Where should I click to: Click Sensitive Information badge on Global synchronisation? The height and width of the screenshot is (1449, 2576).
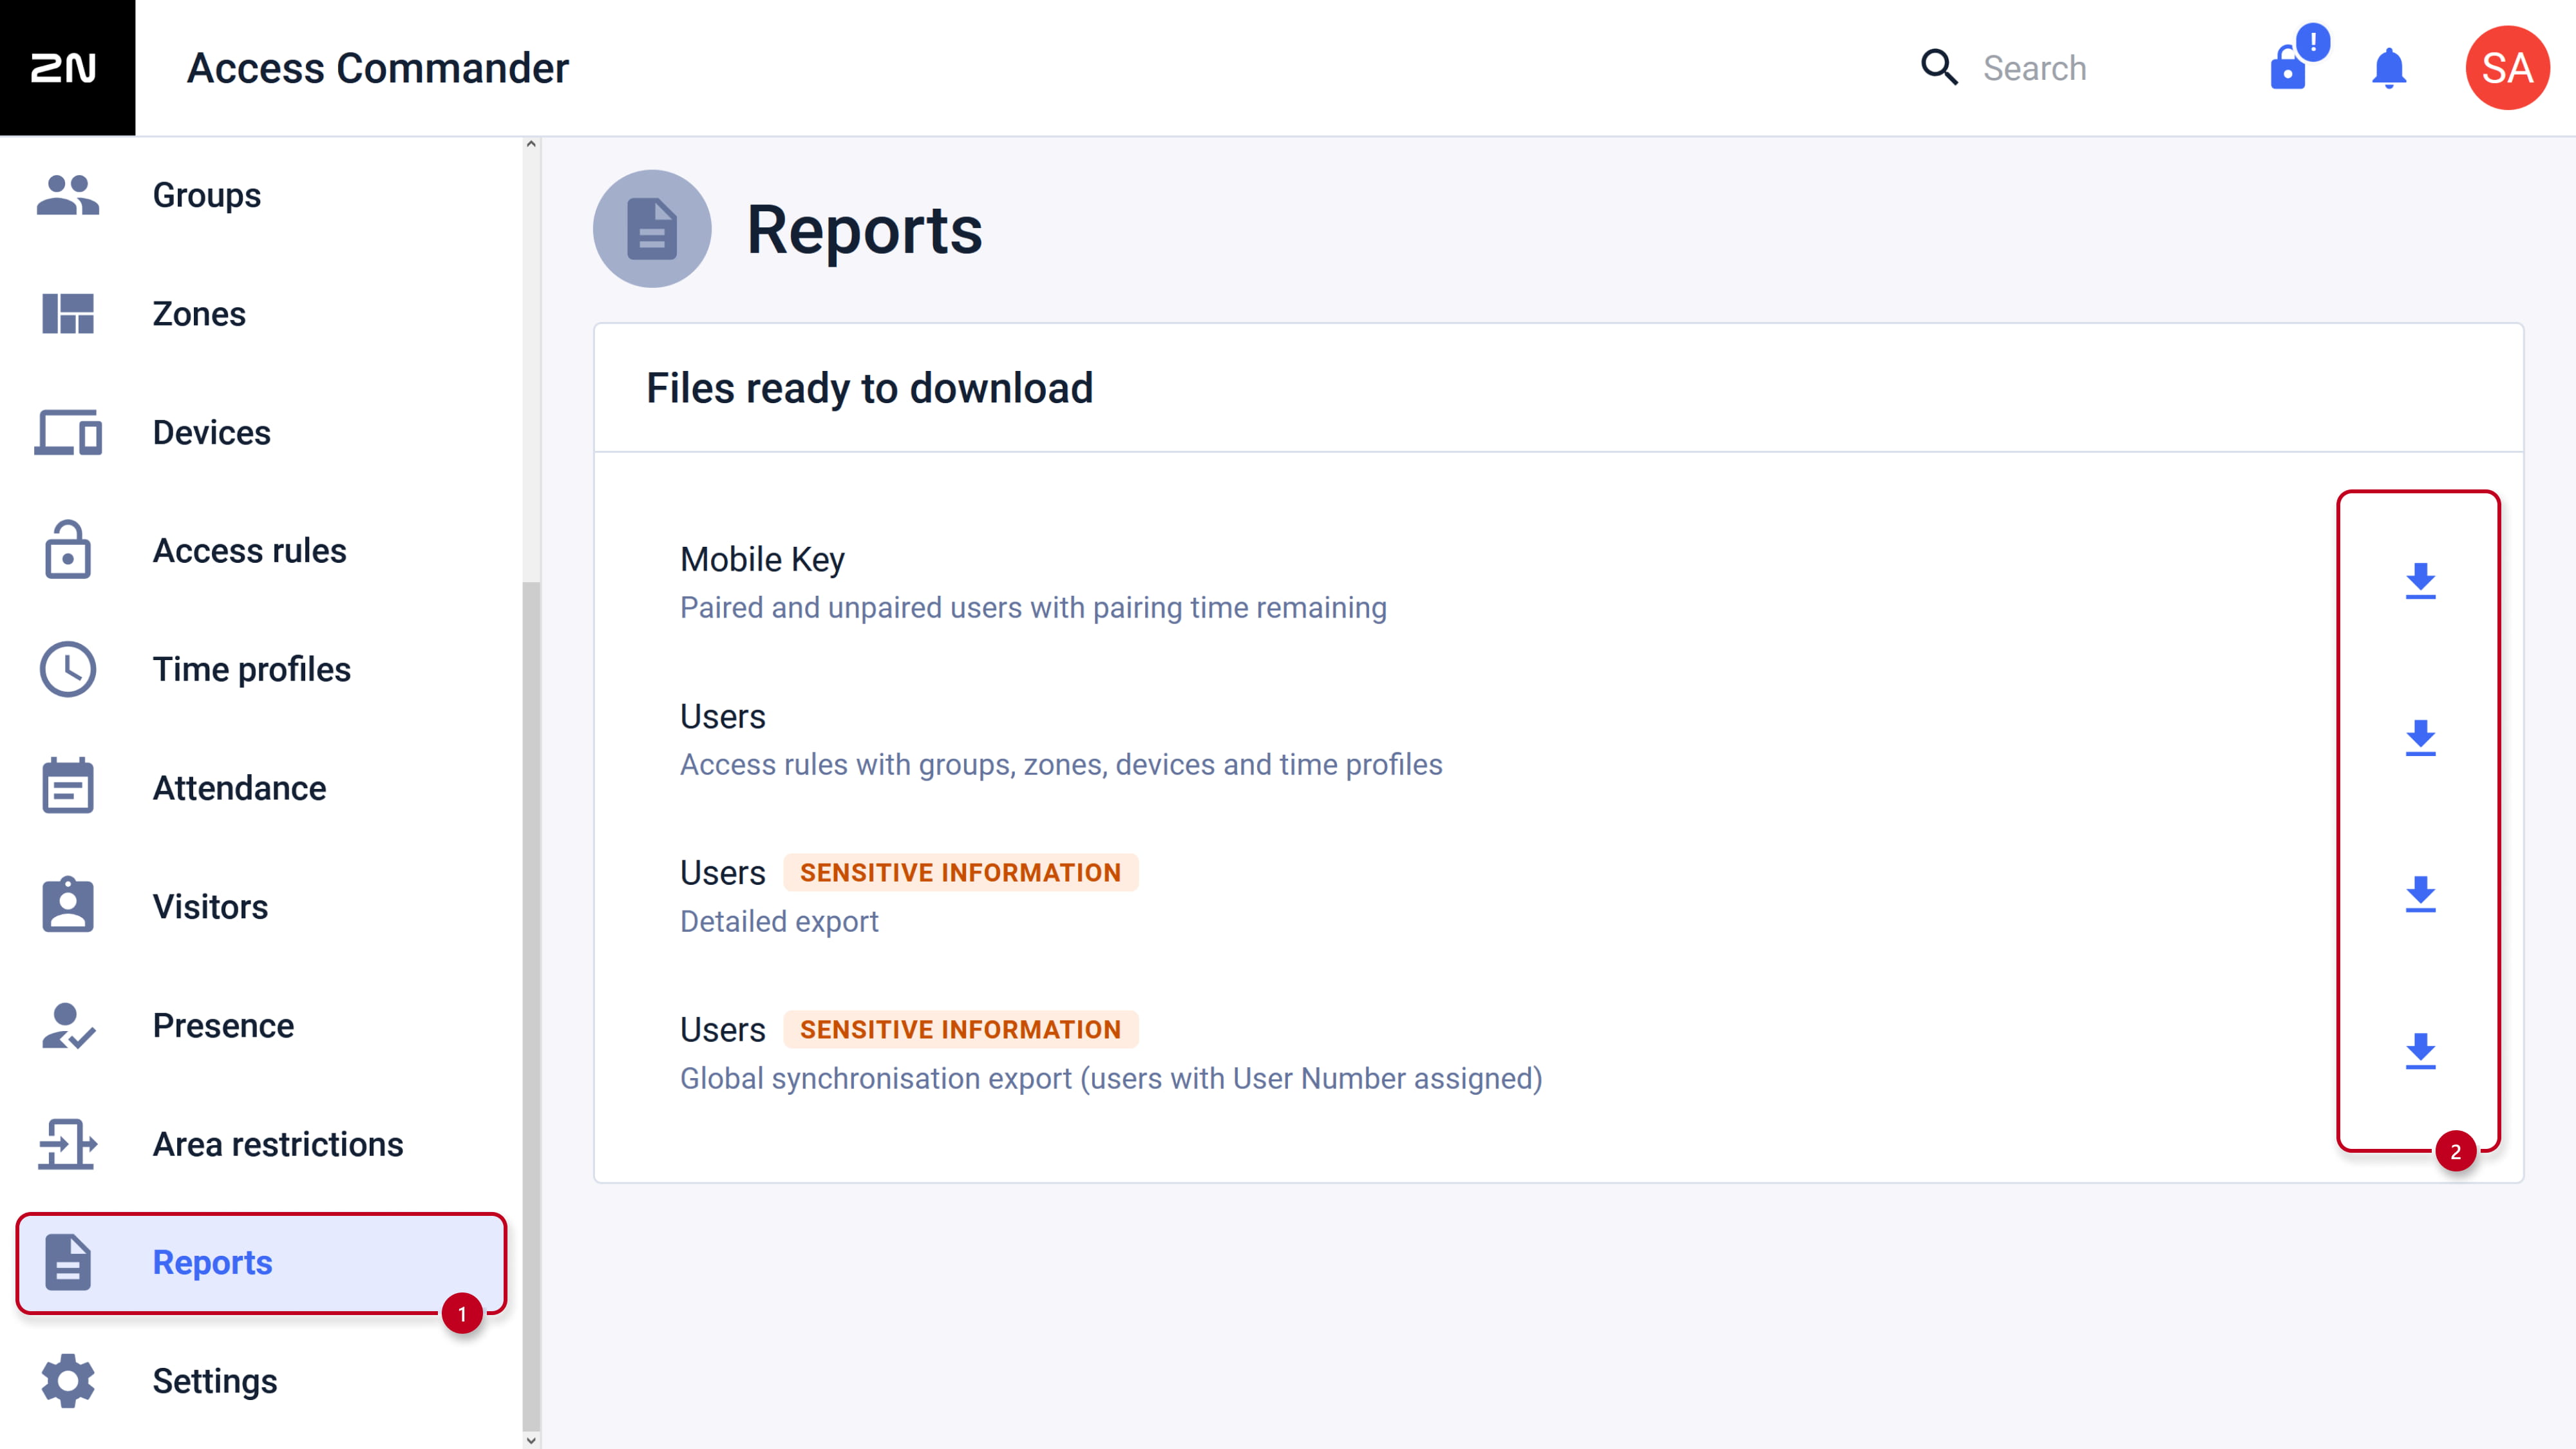pyautogui.click(x=960, y=1029)
